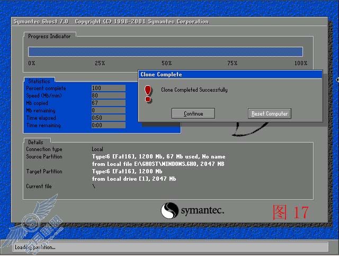339x256 pixels.
Task: Click the 0% progress scale label
Action: [32, 63]
